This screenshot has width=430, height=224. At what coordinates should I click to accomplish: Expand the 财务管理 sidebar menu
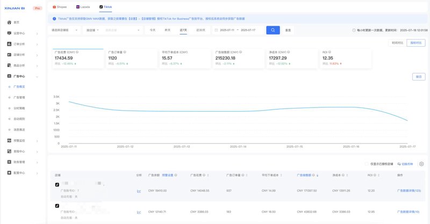click(x=37, y=162)
